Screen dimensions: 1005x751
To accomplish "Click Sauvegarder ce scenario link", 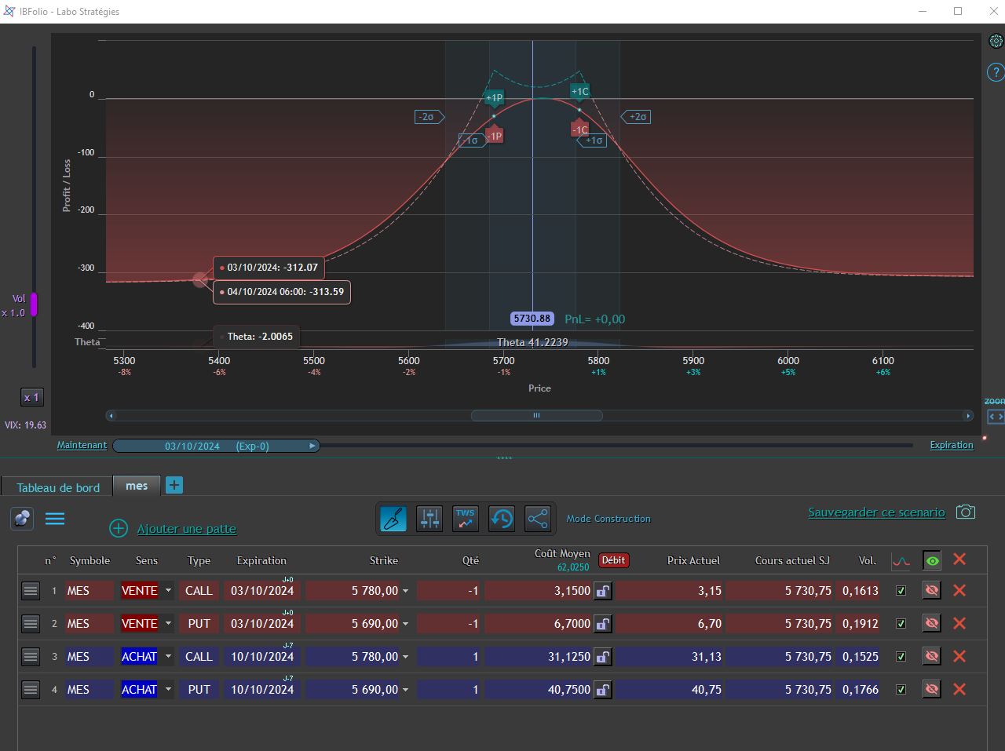I will tap(877, 512).
